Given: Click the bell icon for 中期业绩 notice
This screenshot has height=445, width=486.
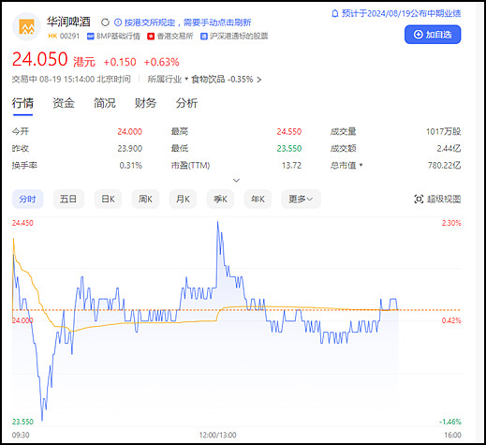Looking at the screenshot, I should tap(335, 13).
